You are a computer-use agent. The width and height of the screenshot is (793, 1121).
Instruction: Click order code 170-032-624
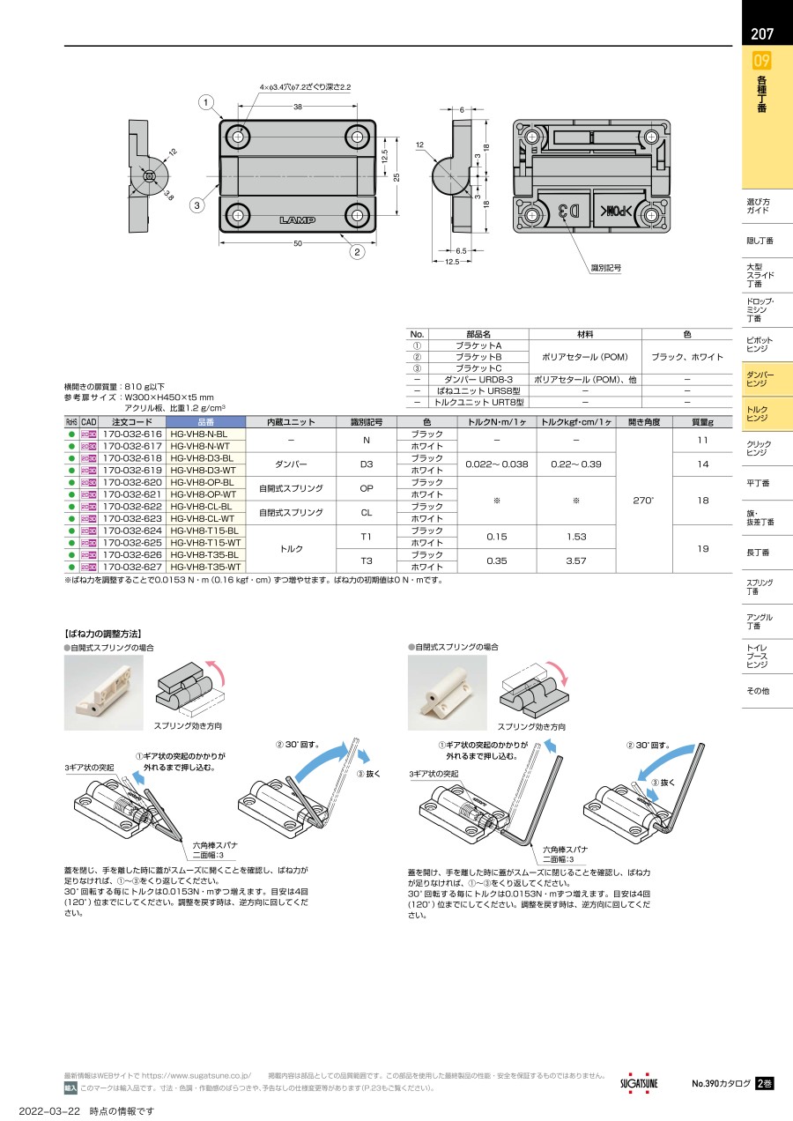[133, 531]
